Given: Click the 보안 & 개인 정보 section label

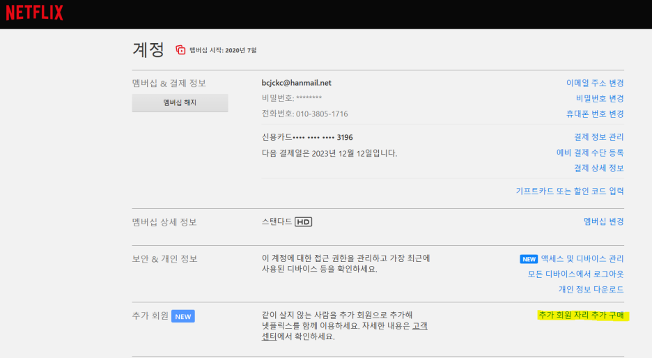Looking at the screenshot, I should pos(164,259).
